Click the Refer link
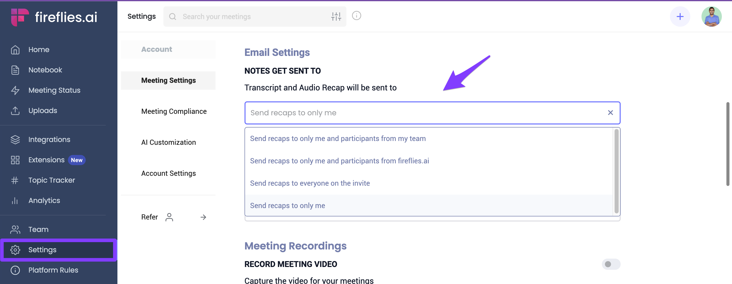732x284 pixels. pyautogui.click(x=149, y=217)
